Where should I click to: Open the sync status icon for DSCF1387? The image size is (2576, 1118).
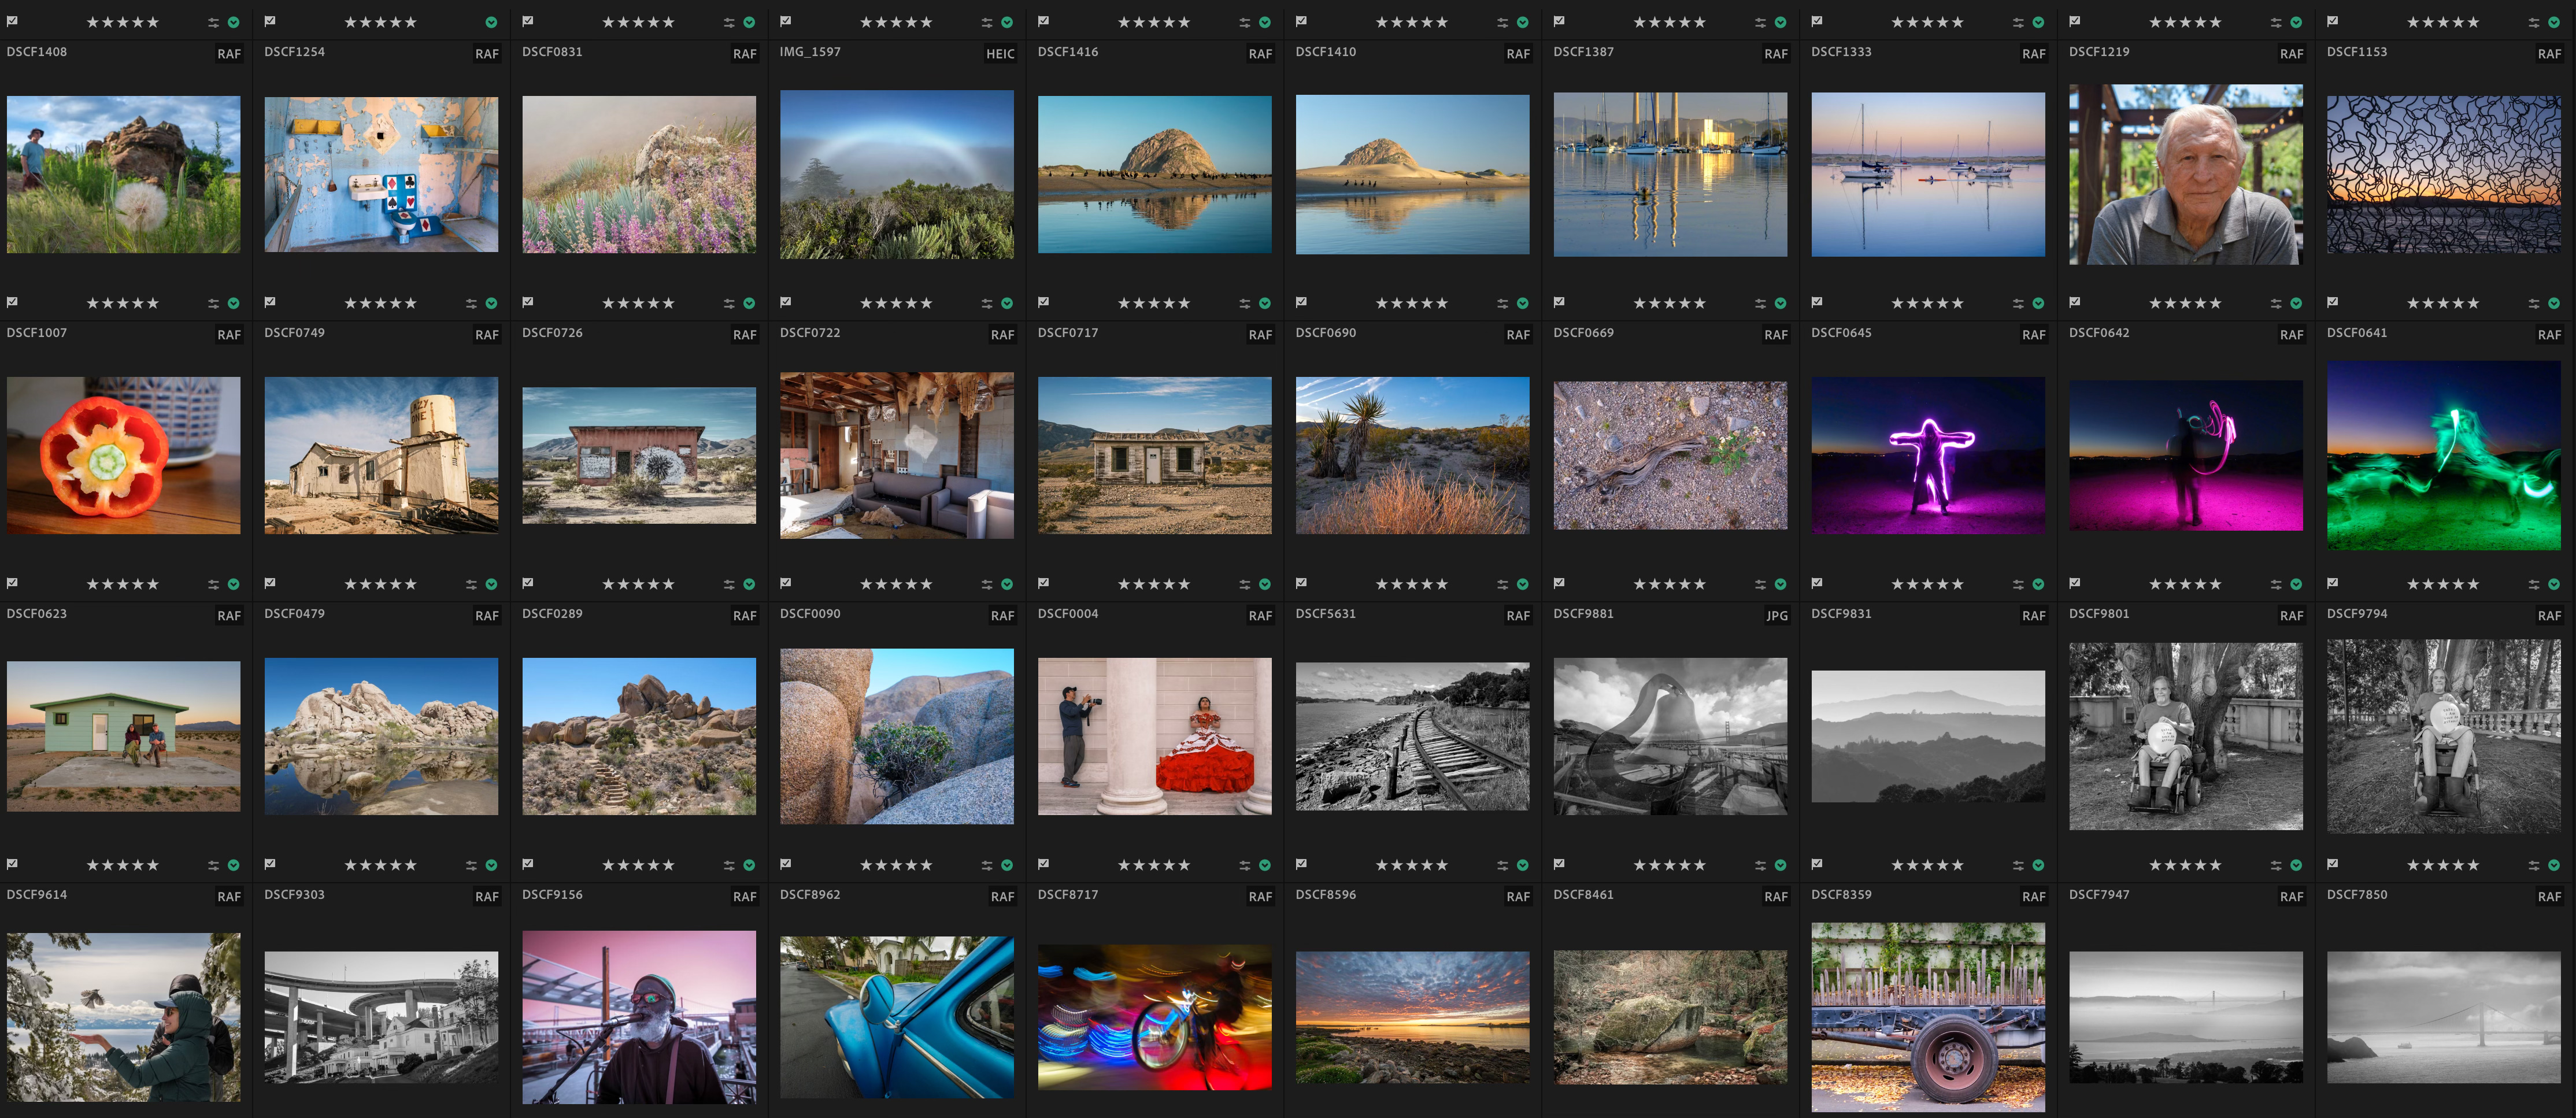[1781, 22]
